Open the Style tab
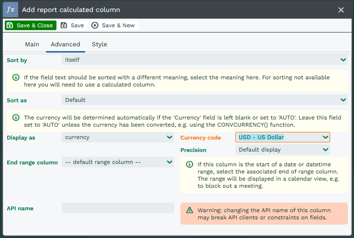Viewport: 354px width, 238px height. (x=100, y=44)
